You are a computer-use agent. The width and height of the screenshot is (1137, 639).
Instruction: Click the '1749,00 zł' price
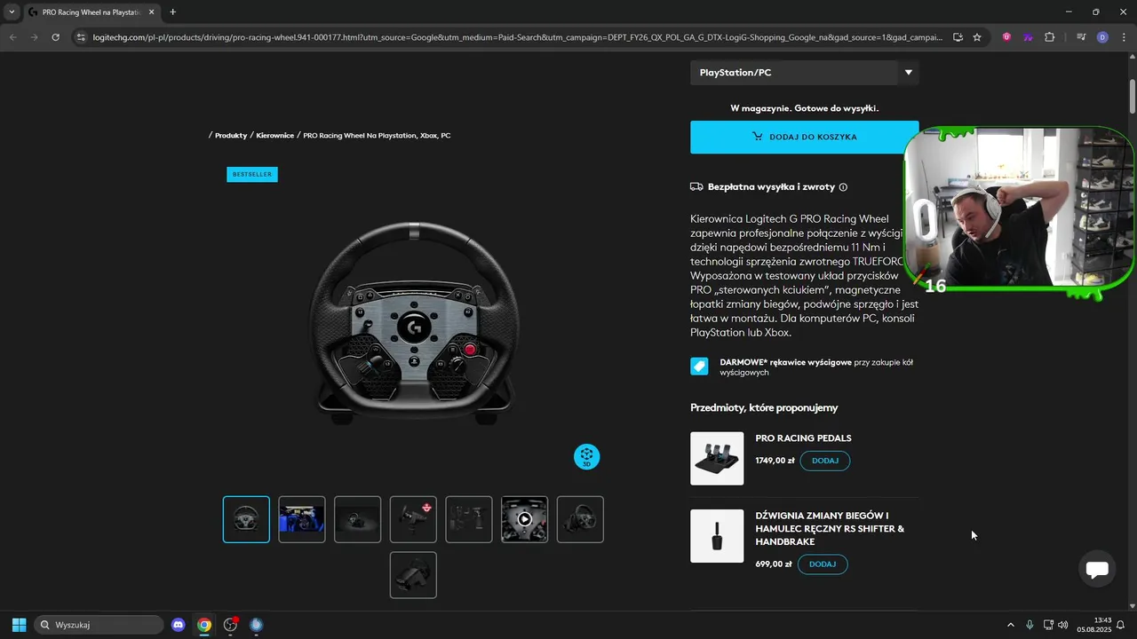click(775, 461)
